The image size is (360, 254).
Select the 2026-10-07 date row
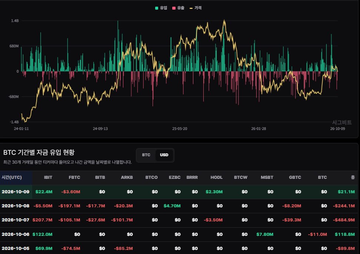(x=179, y=220)
